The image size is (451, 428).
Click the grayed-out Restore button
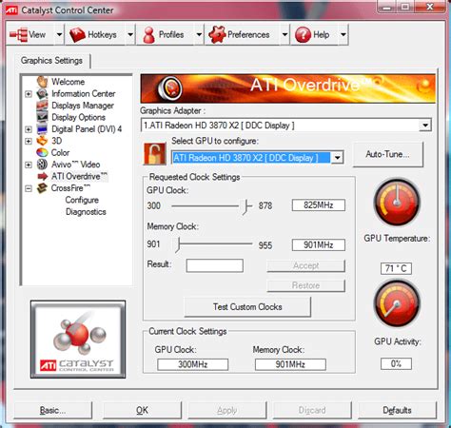[x=305, y=285]
